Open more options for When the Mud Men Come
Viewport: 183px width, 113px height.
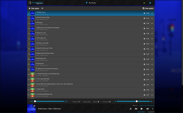tap(152, 54)
